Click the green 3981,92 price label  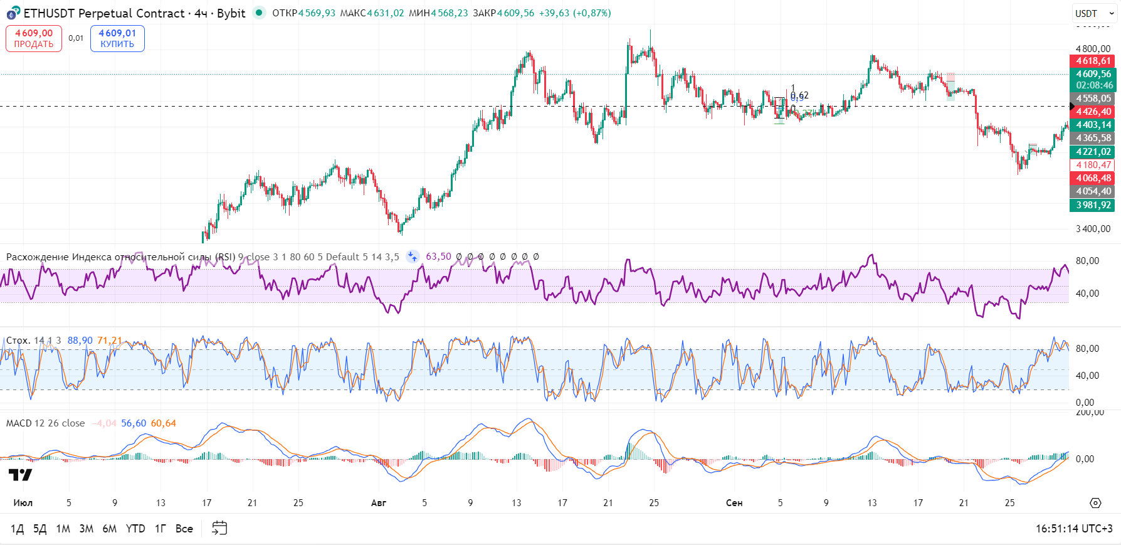(x=1093, y=205)
